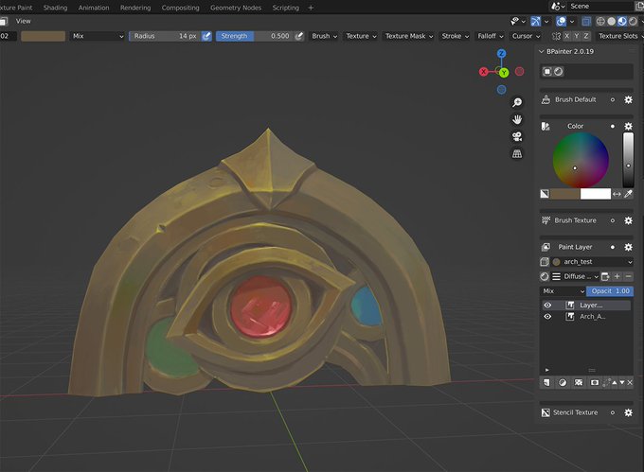Screen dimensions: 644x472
Task: Switch to the Shading workspace tab
Action: 56,8
